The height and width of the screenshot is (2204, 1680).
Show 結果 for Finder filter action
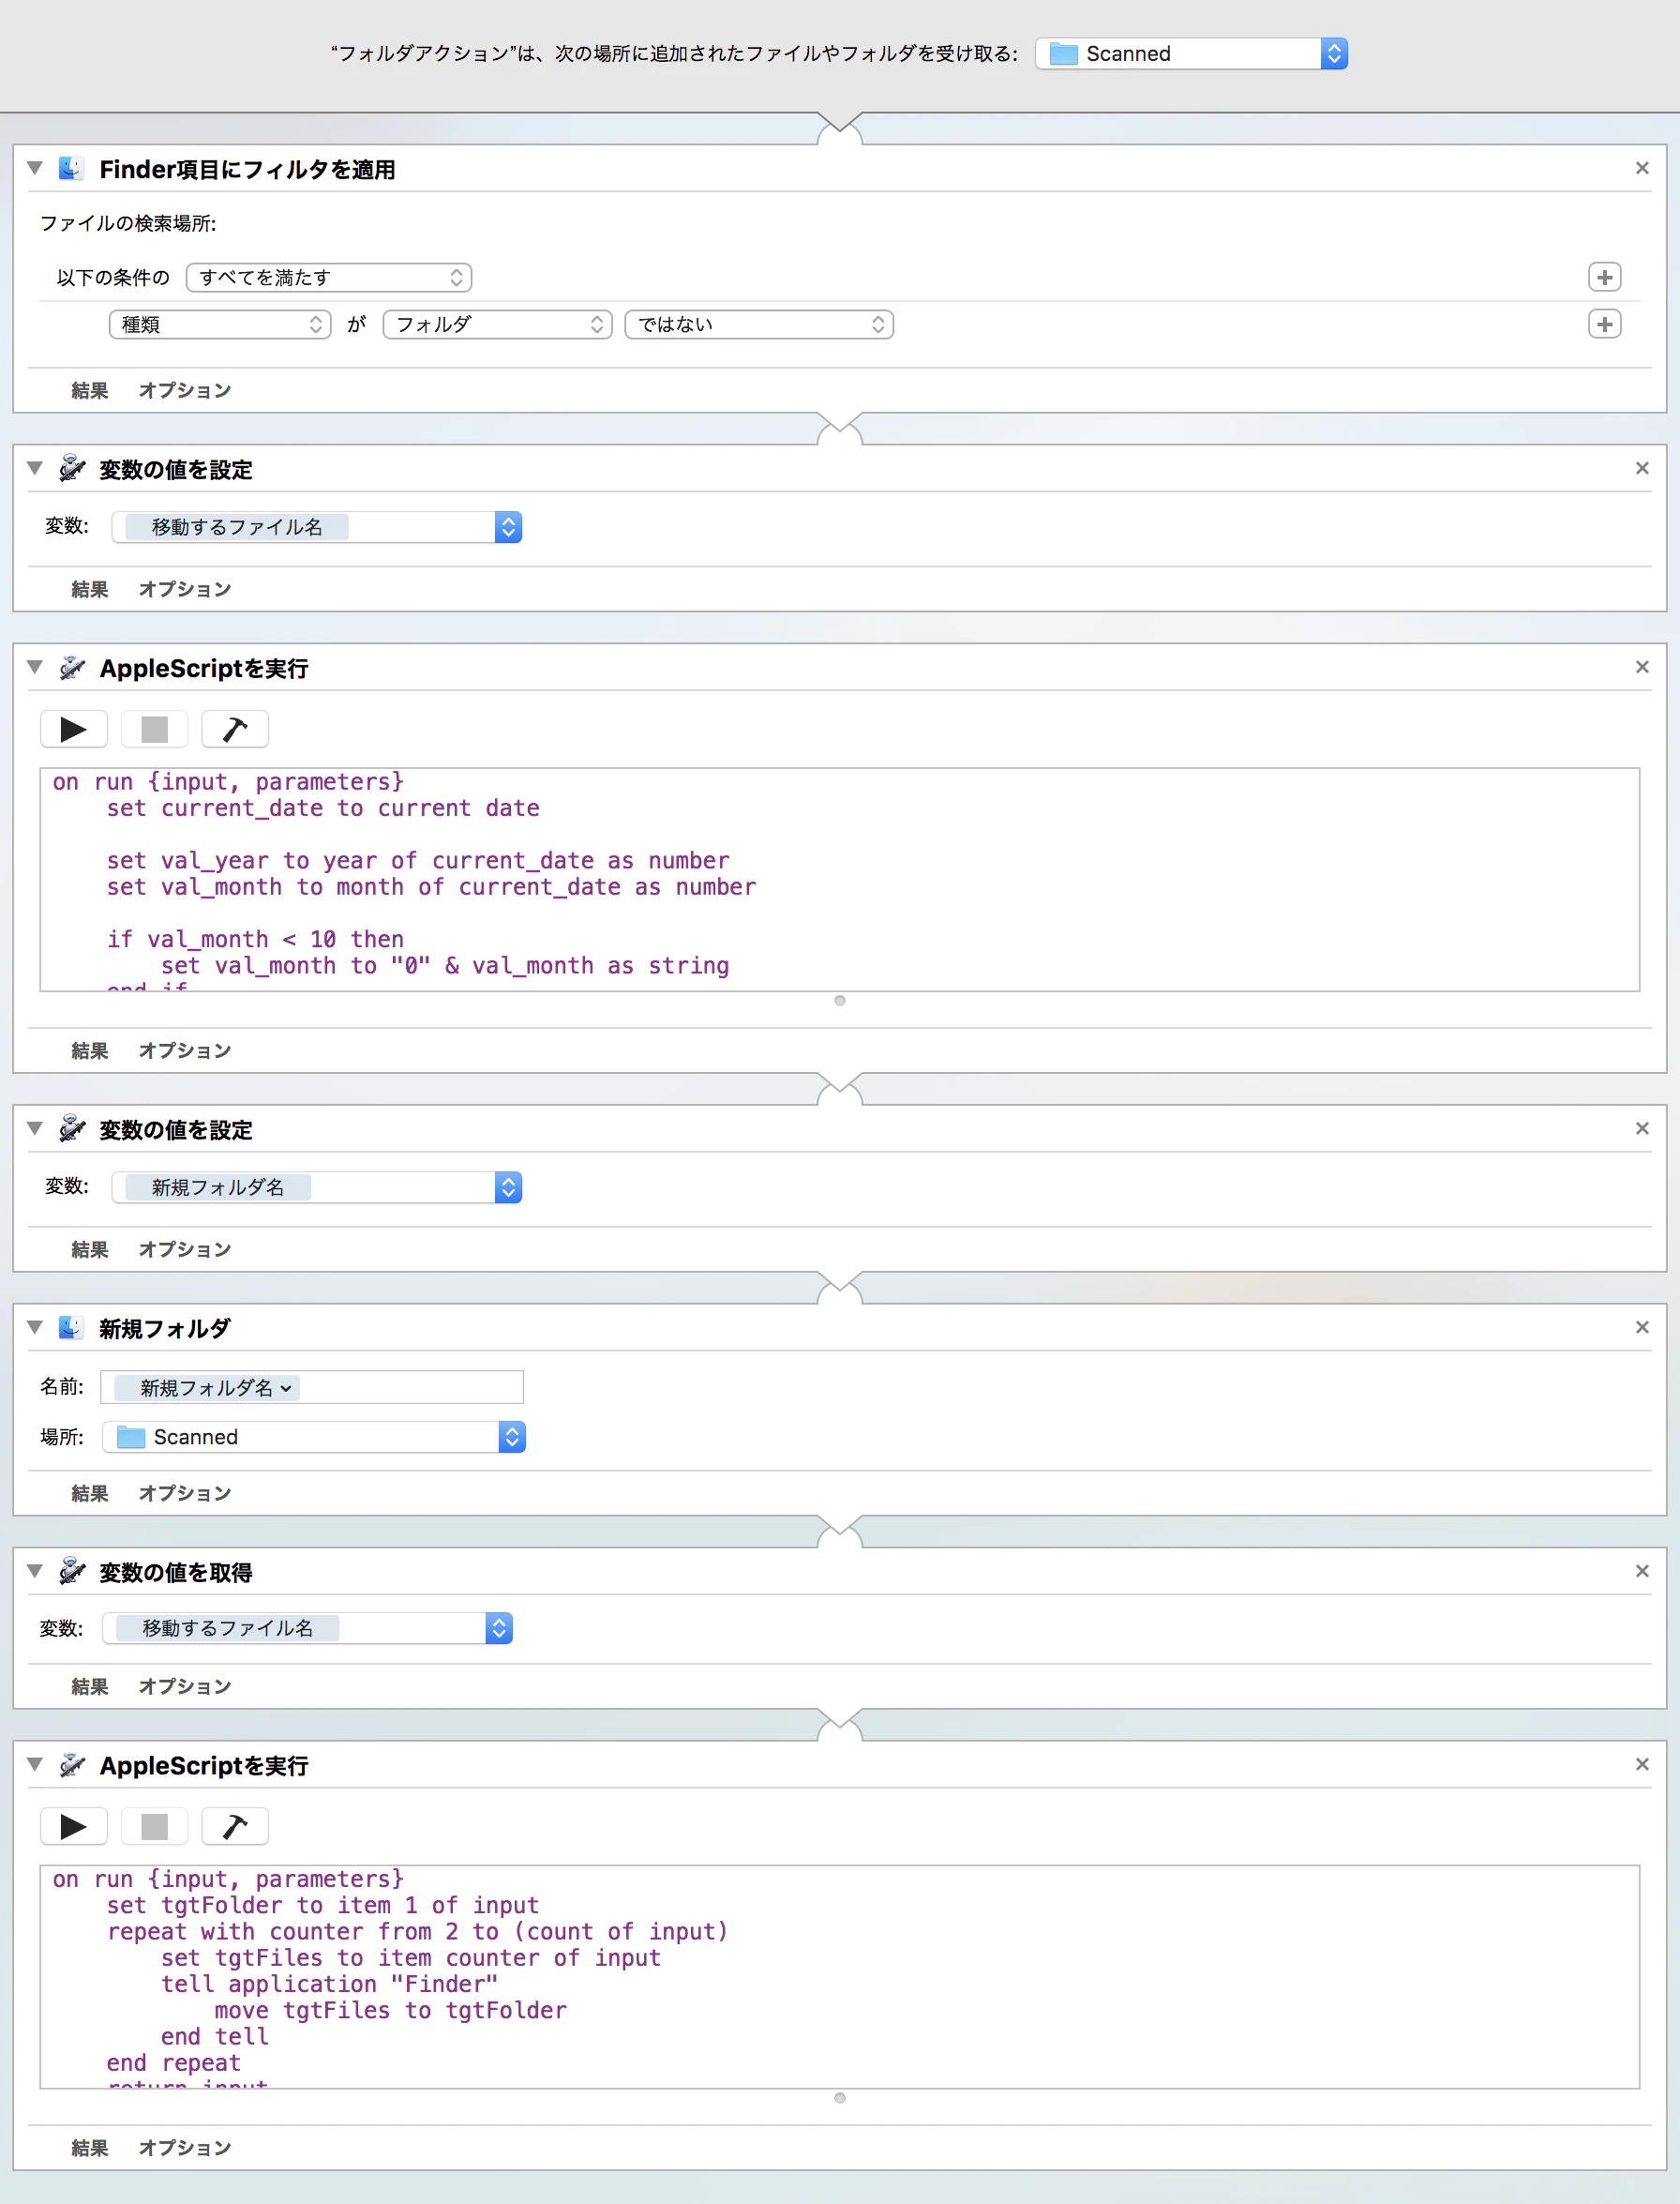click(x=90, y=390)
